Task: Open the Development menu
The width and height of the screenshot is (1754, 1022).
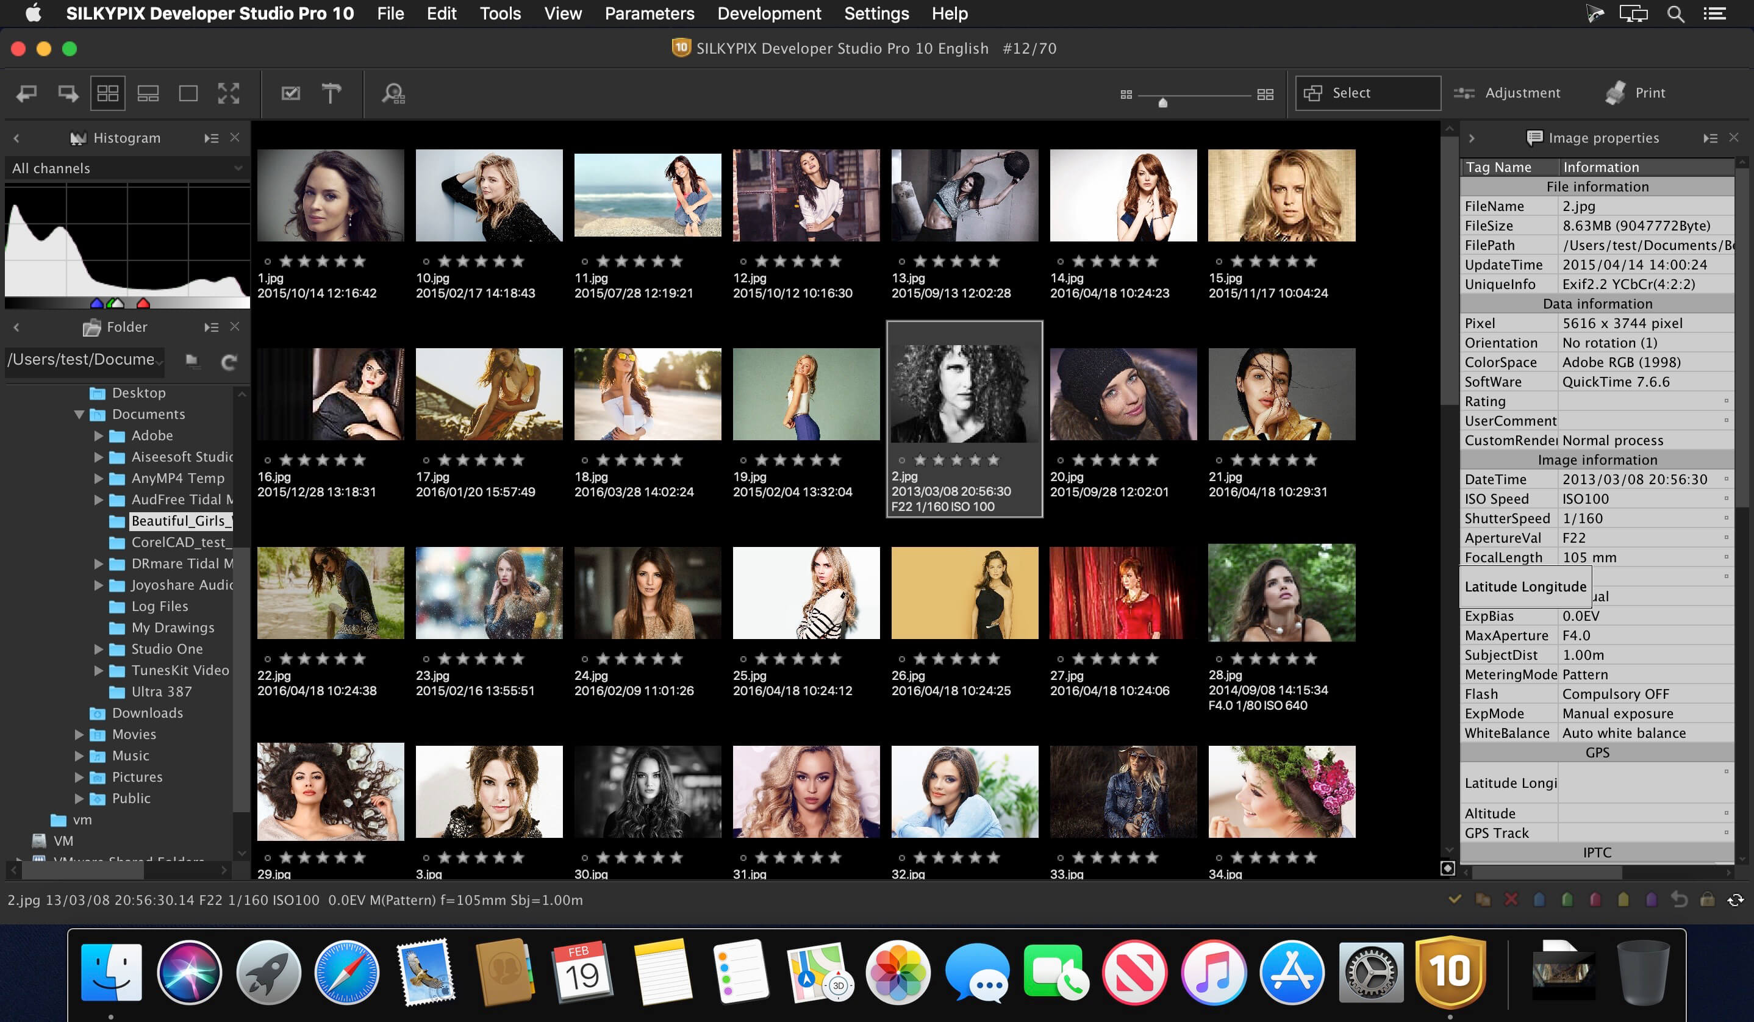Action: (x=767, y=13)
